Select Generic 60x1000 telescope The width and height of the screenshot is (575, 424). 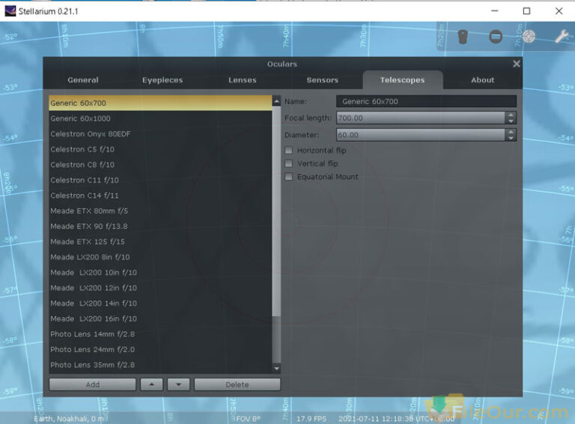pos(160,118)
